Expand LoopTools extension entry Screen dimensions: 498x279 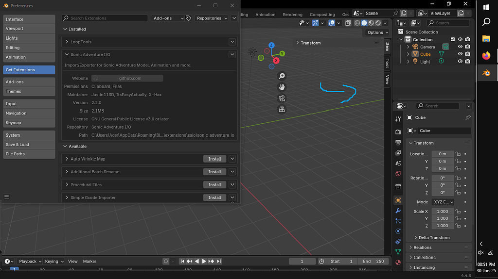(67, 42)
